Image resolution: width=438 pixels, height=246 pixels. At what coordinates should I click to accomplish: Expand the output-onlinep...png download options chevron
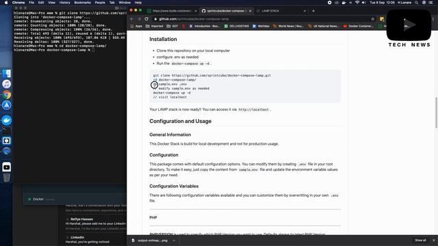click(x=174, y=241)
